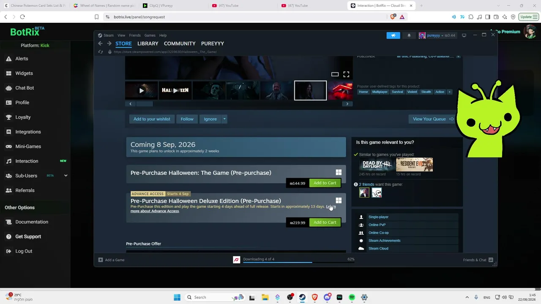Screen dimensions: 541x304
Task: Open the Online PvP feature link
Action: 377,225
